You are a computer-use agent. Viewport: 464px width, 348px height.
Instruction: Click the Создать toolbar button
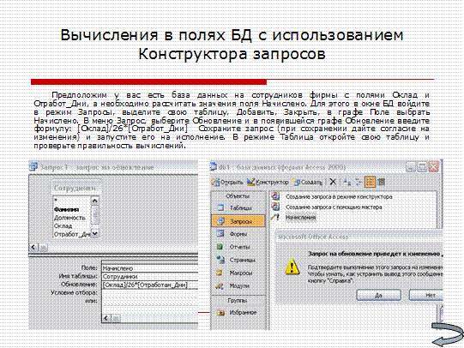(x=307, y=182)
